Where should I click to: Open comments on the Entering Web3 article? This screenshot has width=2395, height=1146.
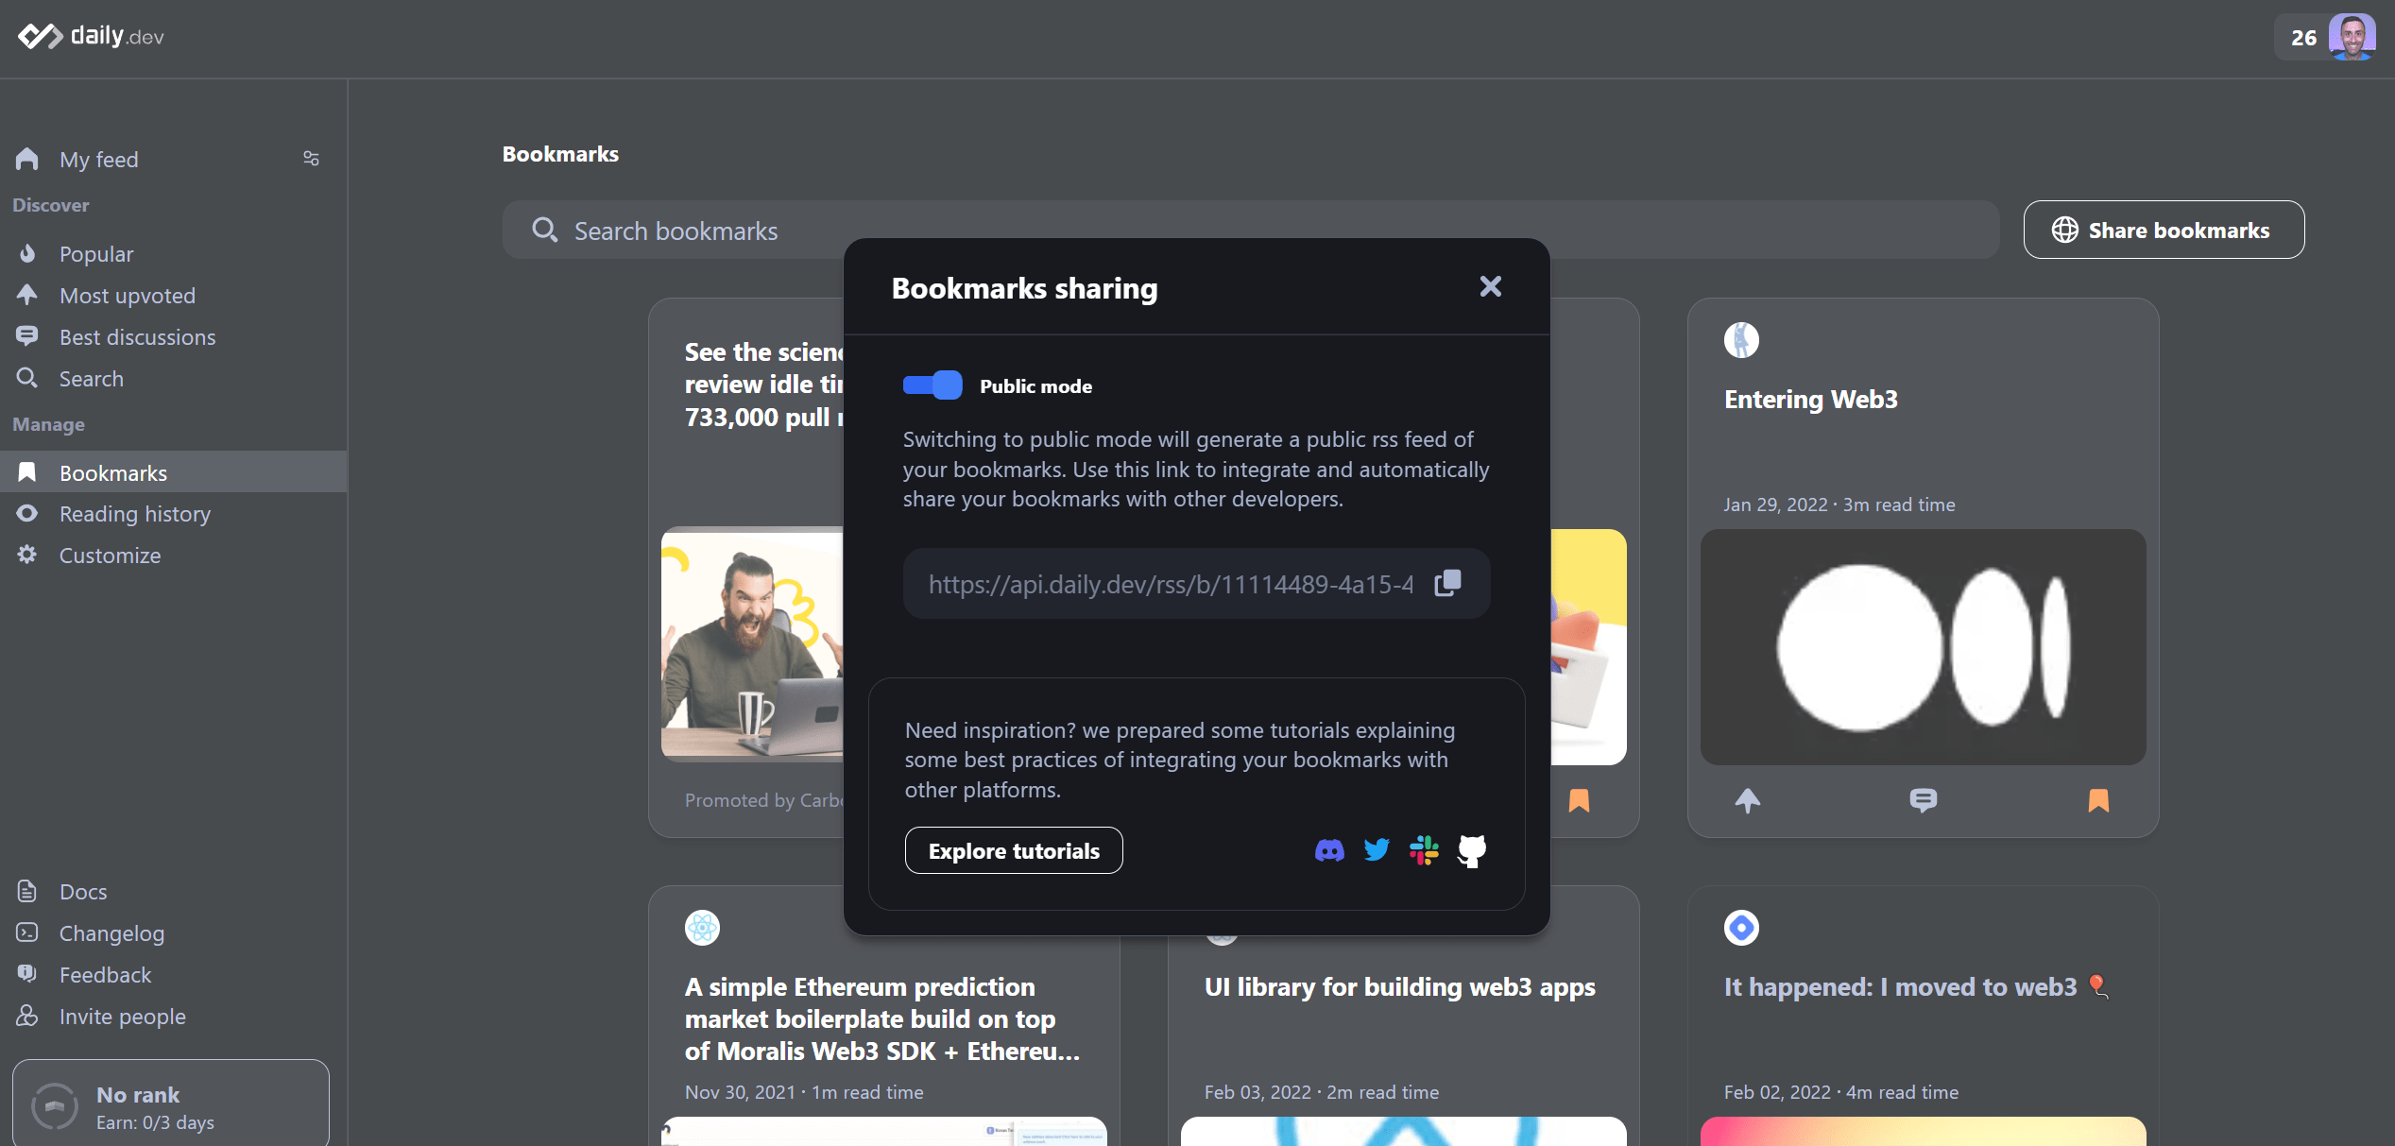tap(1925, 800)
